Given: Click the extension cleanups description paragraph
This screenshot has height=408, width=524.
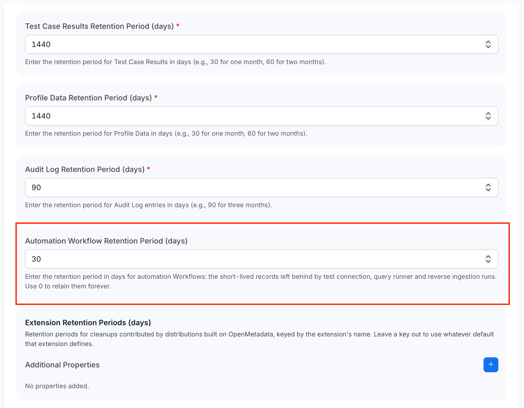Looking at the screenshot, I should coord(260,339).
